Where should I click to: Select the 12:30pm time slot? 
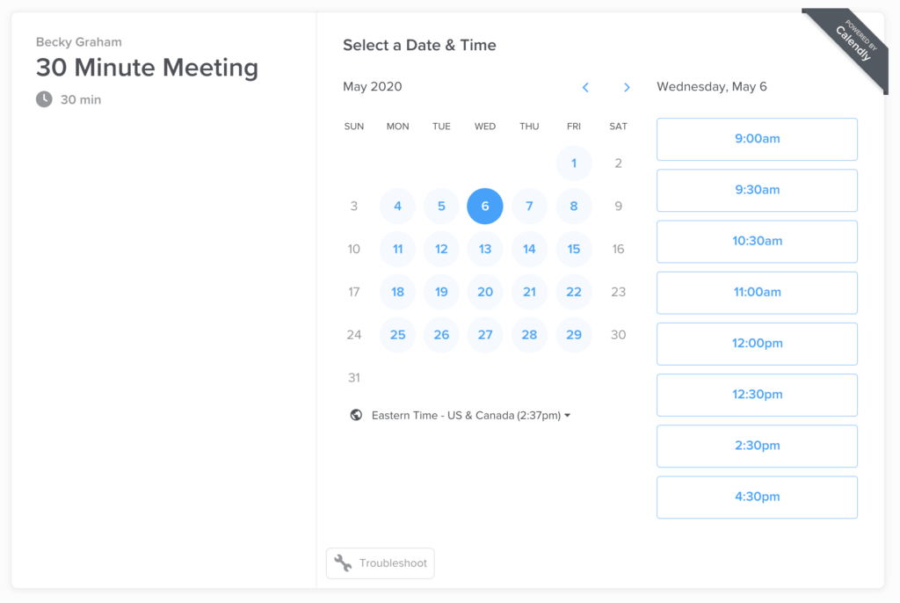(757, 395)
